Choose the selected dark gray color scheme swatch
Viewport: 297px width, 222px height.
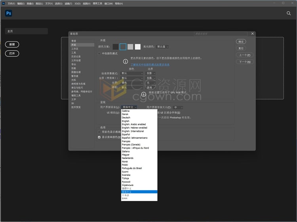pos(123,47)
